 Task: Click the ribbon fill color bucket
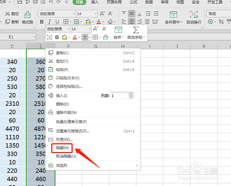pyautogui.click(x=88, y=22)
